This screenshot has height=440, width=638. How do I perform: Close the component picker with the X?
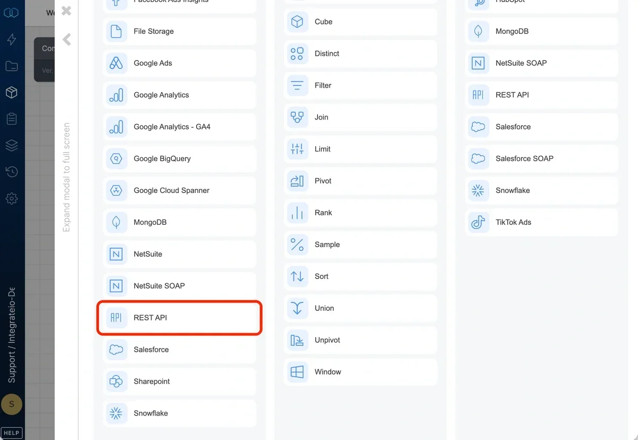(x=66, y=11)
